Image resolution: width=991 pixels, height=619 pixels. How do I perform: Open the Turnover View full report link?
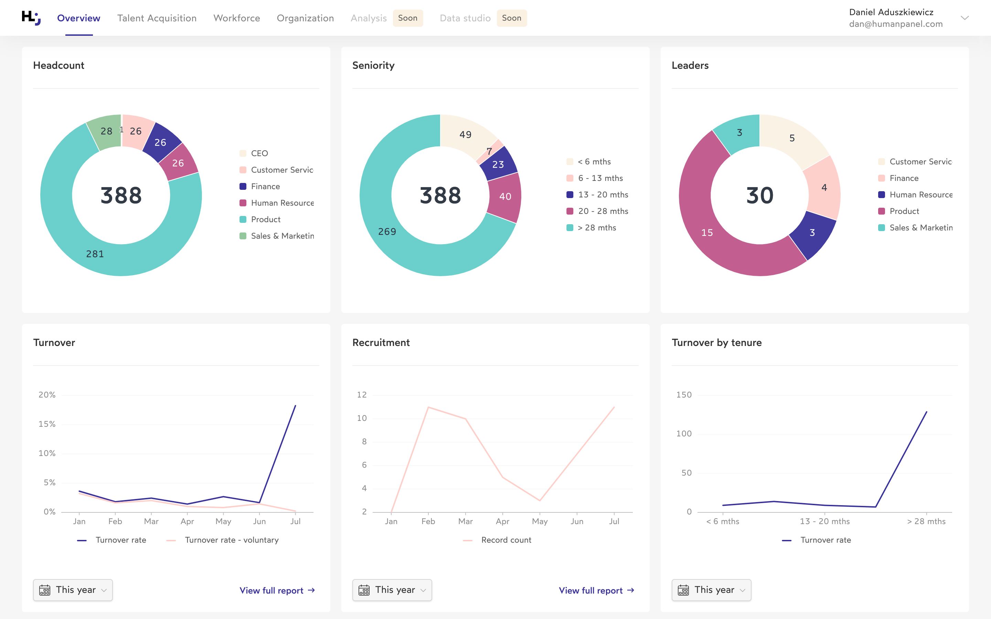[271, 590]
